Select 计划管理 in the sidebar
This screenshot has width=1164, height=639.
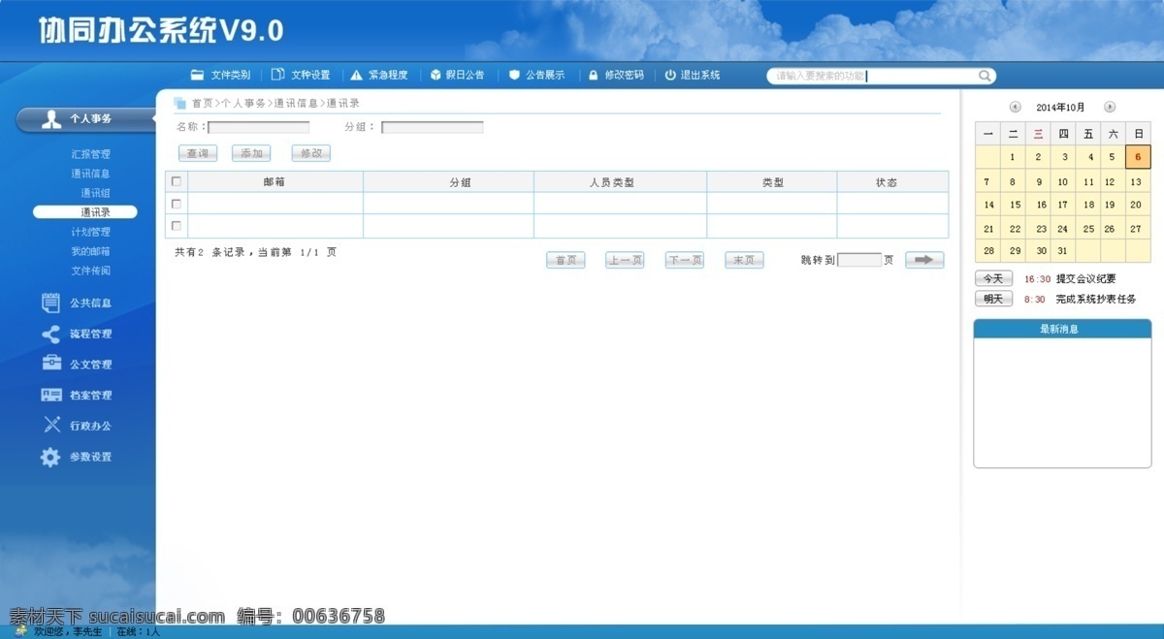(91, 232)
